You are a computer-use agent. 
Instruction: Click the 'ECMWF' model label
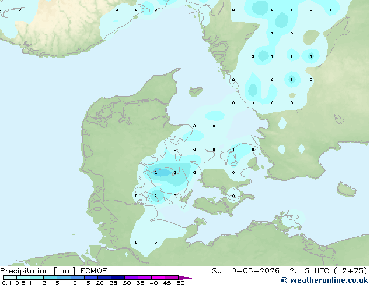[x=94, y=271]
